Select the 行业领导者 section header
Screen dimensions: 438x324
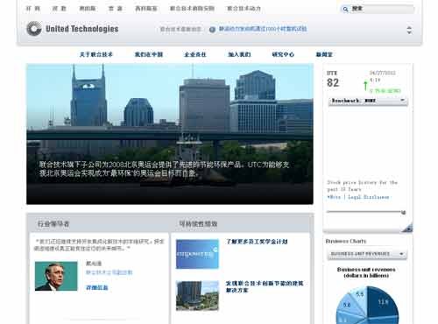pos(53,224)
